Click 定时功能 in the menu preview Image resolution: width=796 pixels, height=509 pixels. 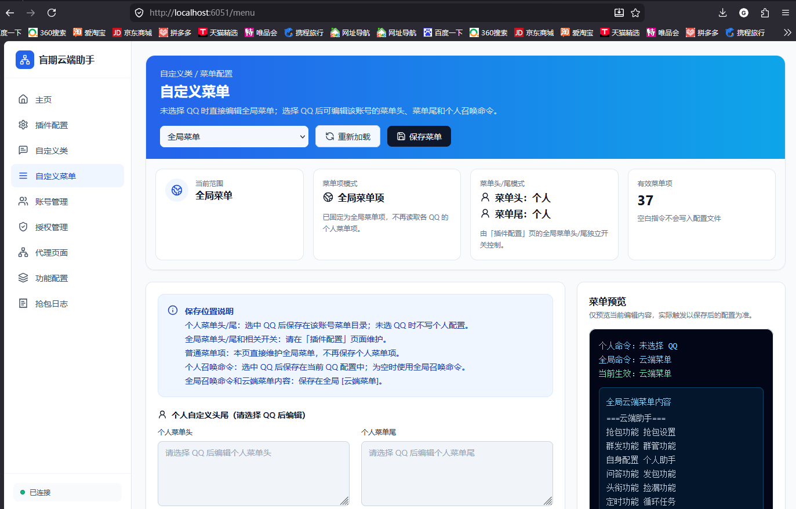(x=622, y=501)
